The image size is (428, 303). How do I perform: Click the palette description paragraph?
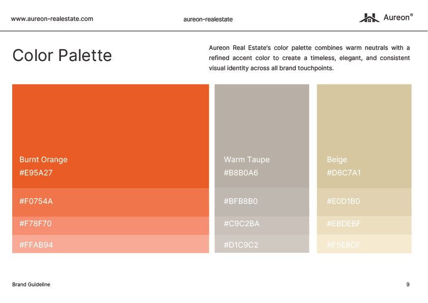click(x=309, y=58)
